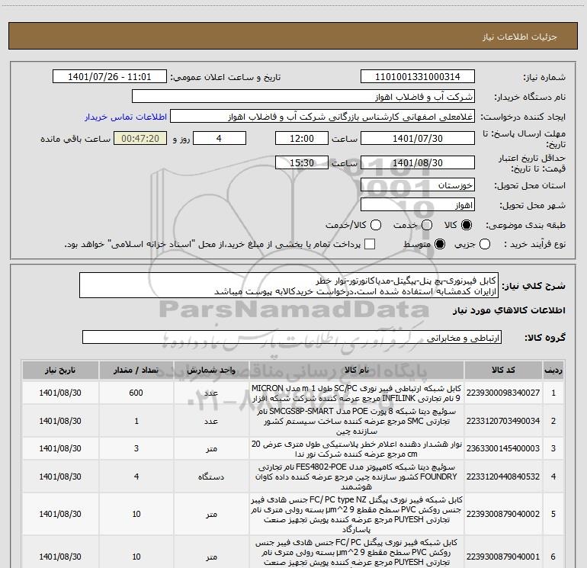The height and width of the screenshot is (568, 587).
Task: Choose the جزیی purchase type radio
Action: click(x=485, y=244)
